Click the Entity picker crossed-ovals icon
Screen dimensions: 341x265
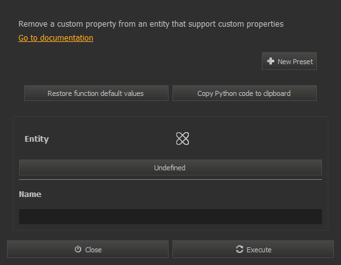(x=183, y=139)
